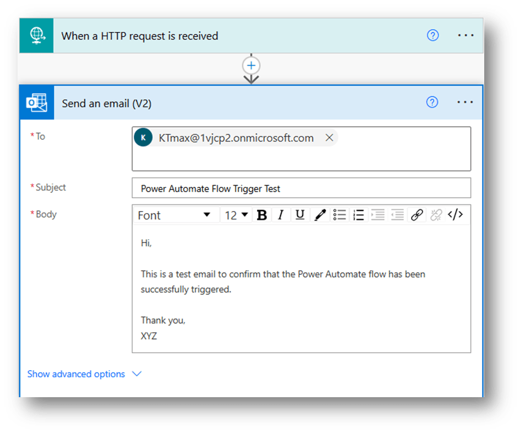
Task: Open the Send an email action menu
Action: (466, 102)
